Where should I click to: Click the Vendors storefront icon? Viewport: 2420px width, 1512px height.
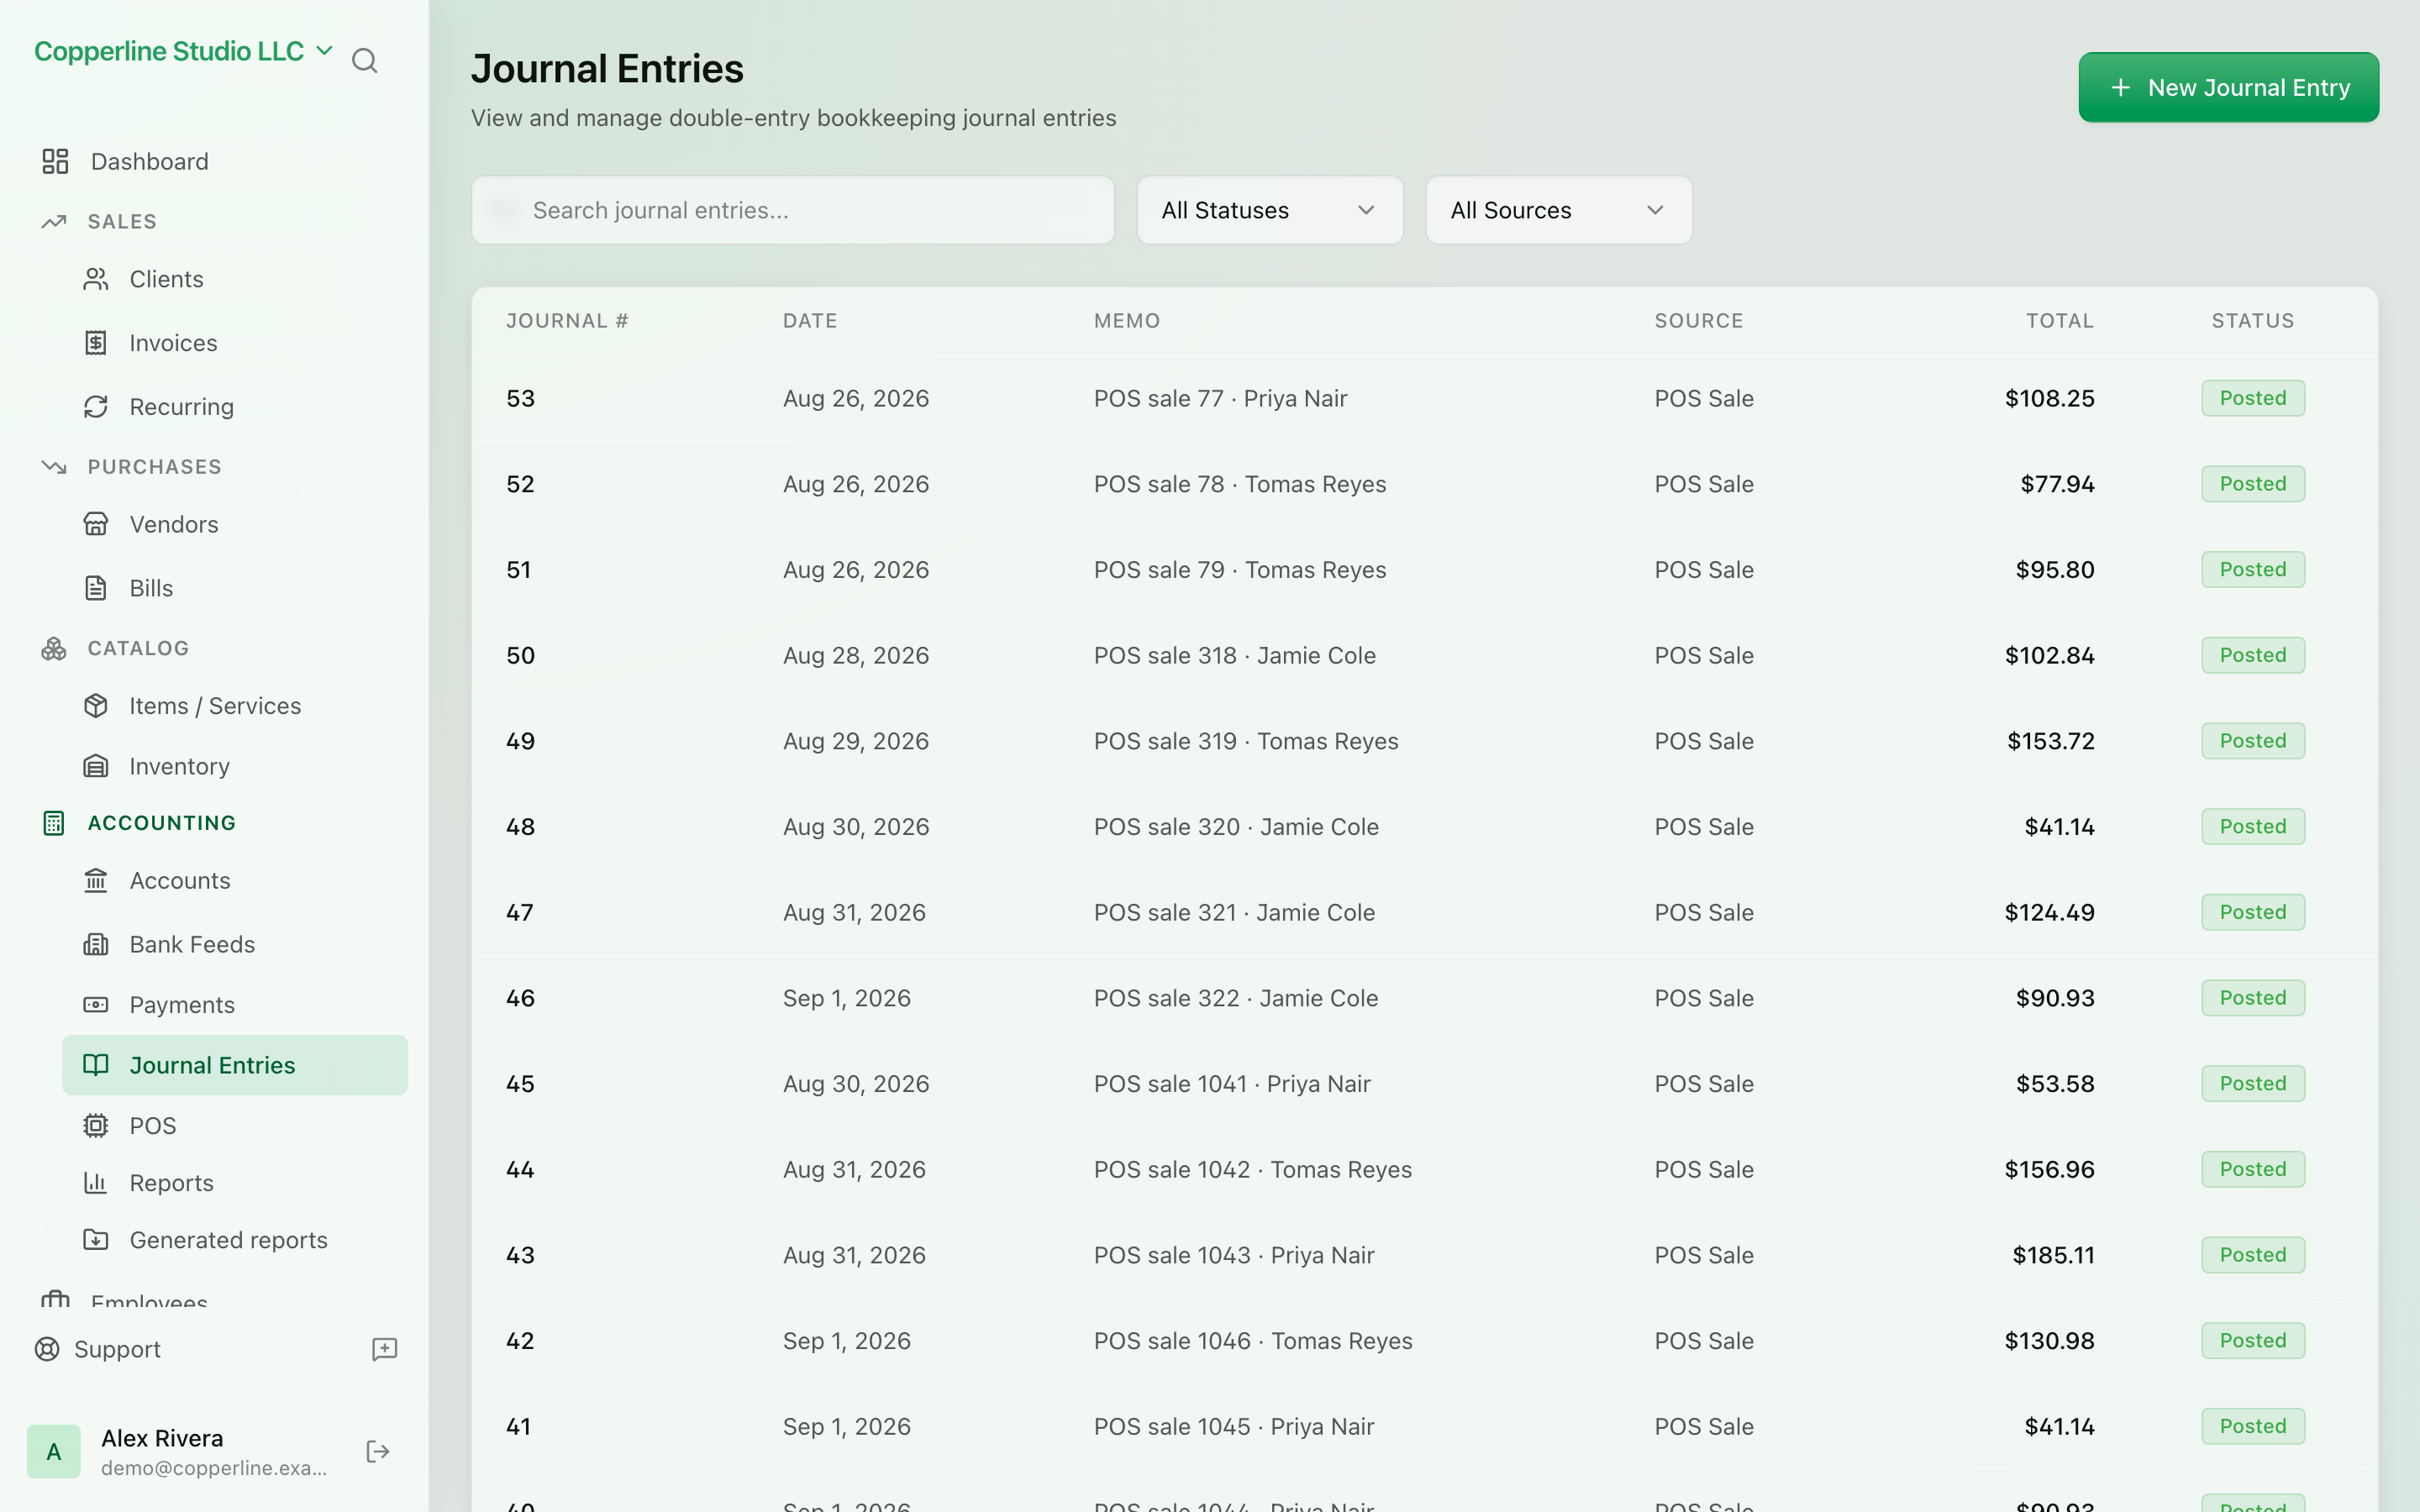[x=96, y=524]
